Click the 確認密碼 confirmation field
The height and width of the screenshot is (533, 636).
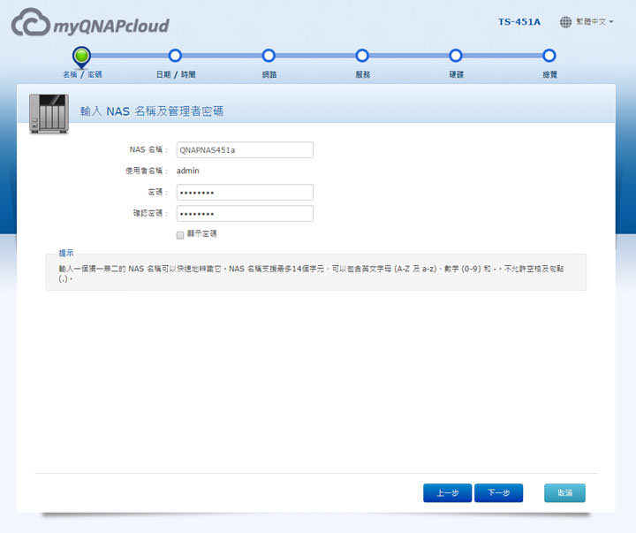(245, 214)
